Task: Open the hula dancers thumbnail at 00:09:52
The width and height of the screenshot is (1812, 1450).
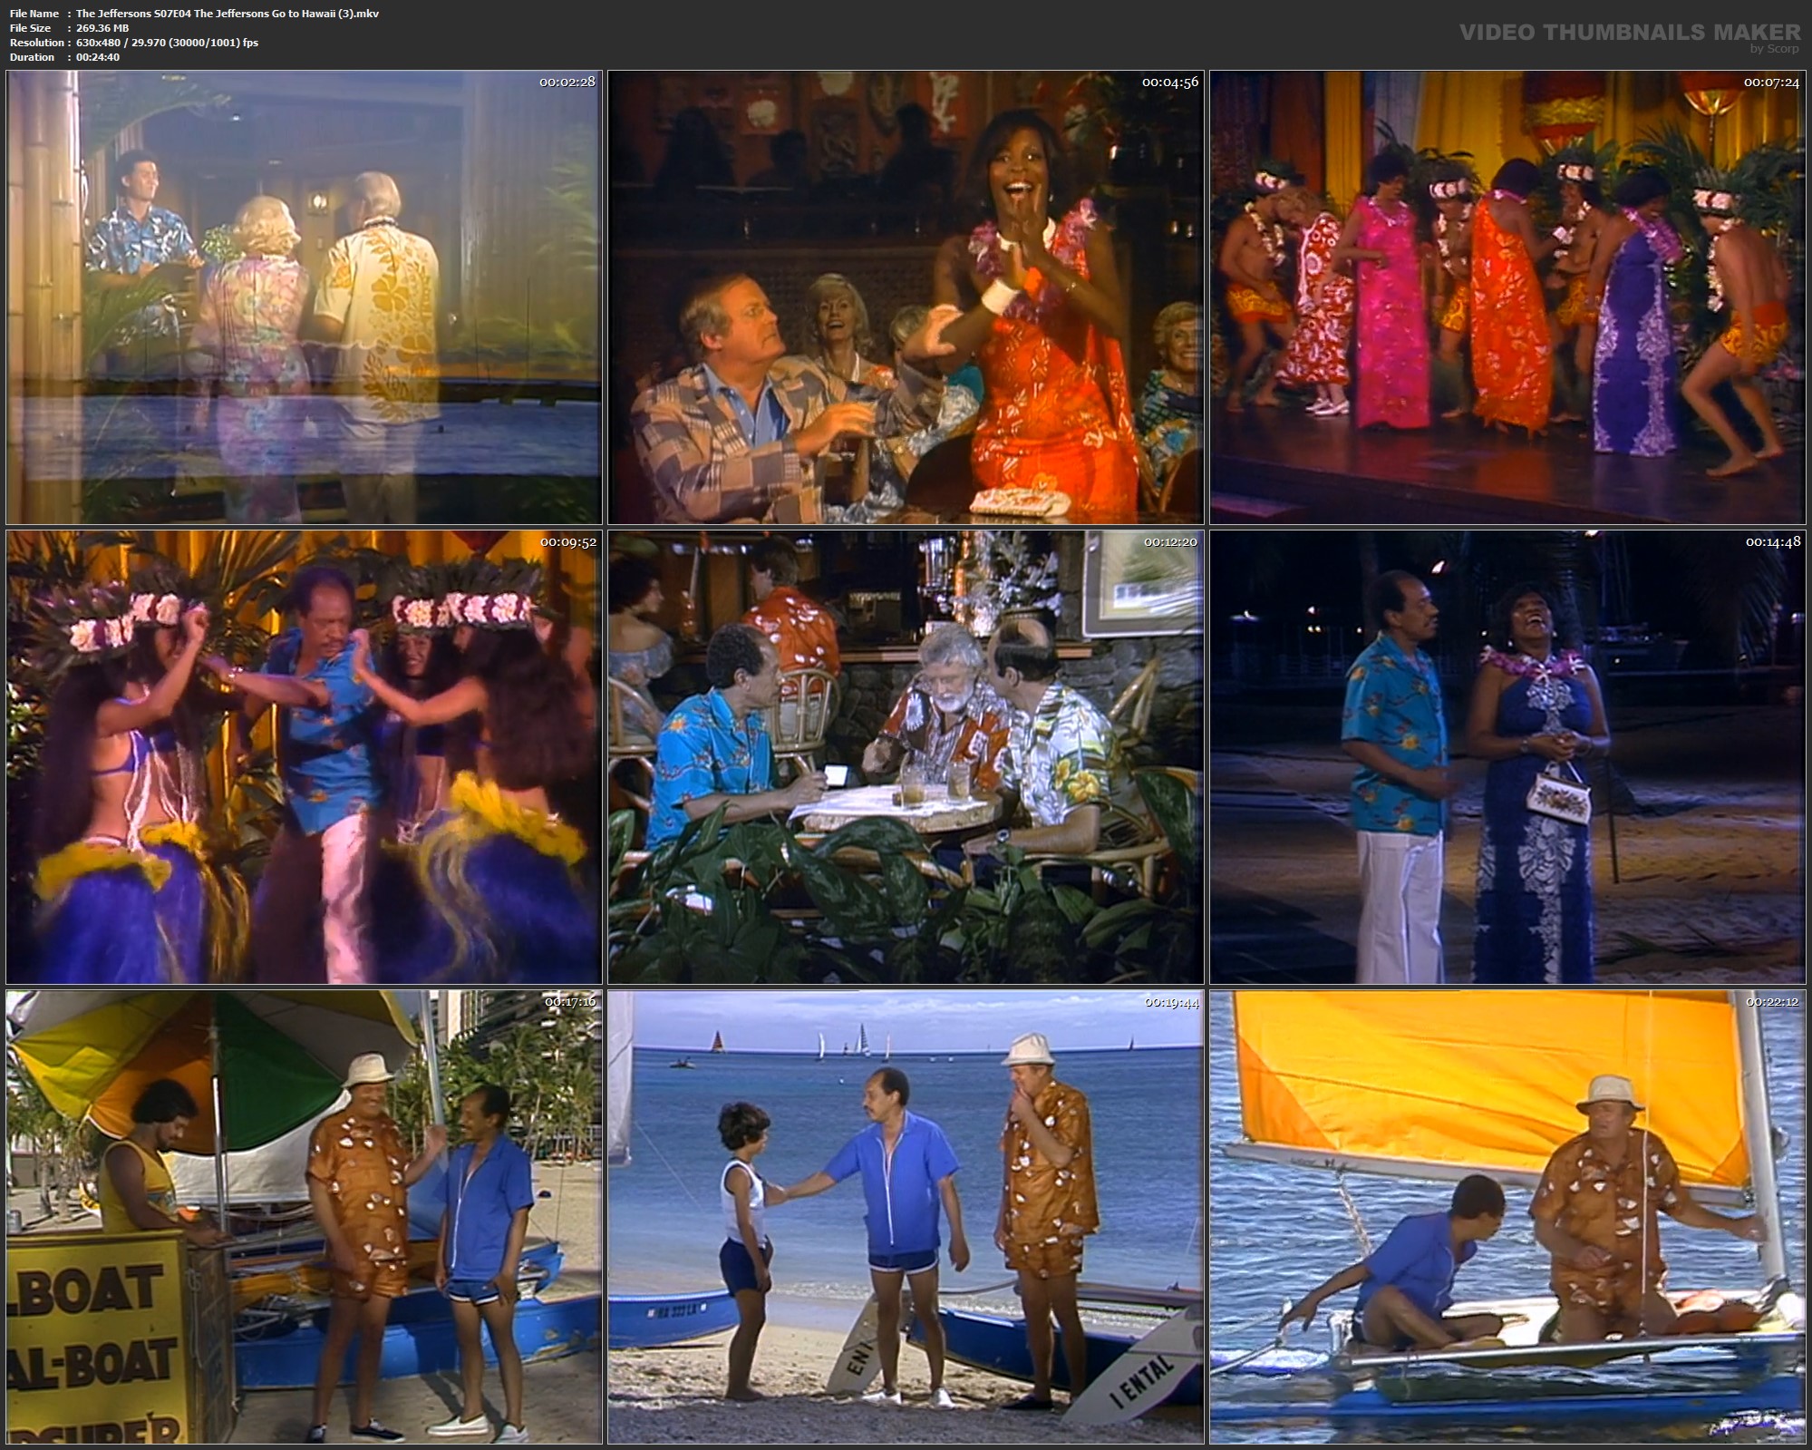Action: pos(304,757)
